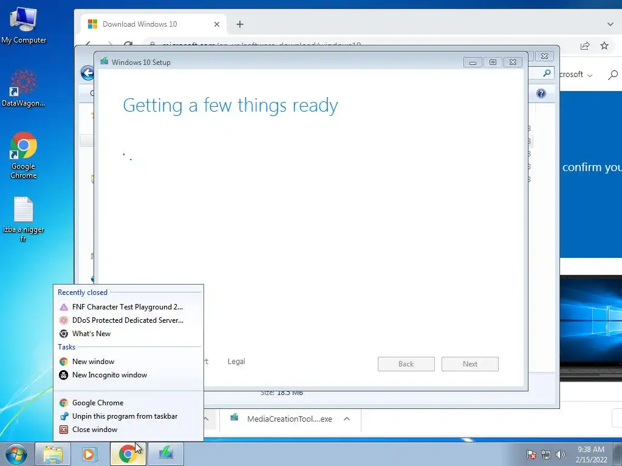Image resolution: width=622 pixels, height=466 pixels.
Task: Expand MediaCreationTool download options chevron
Action: pos(347,419)
